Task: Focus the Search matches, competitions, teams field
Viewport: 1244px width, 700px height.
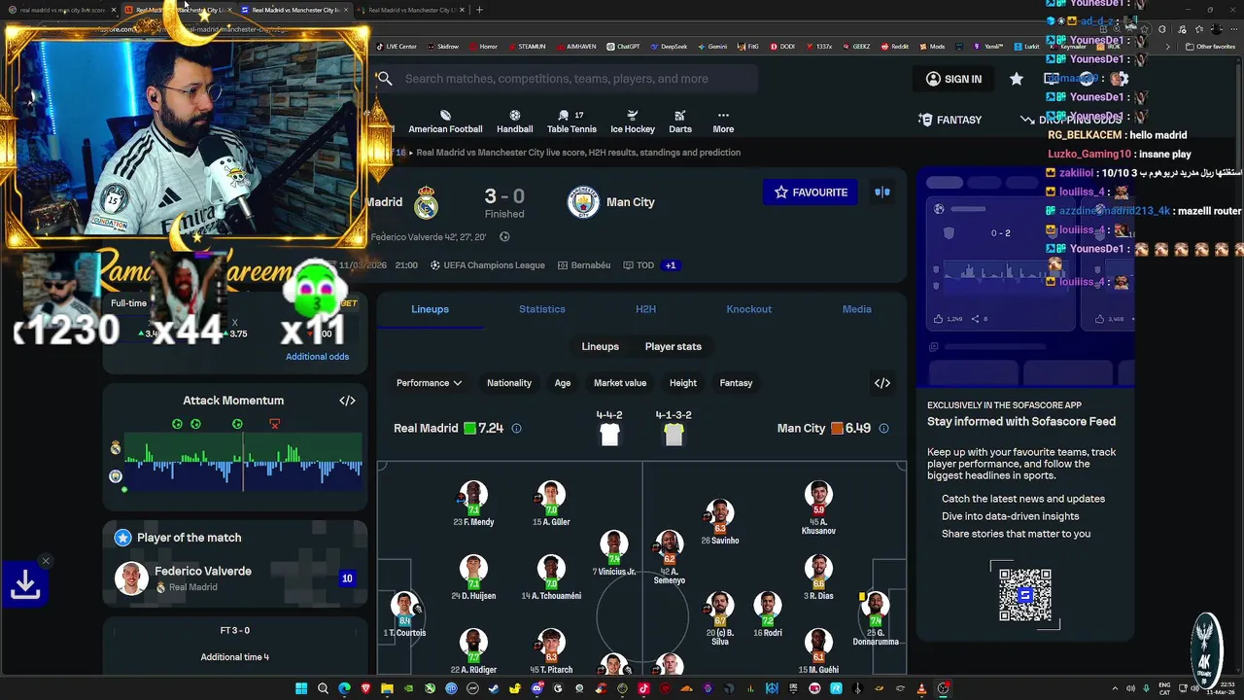Action: [568, 79]
